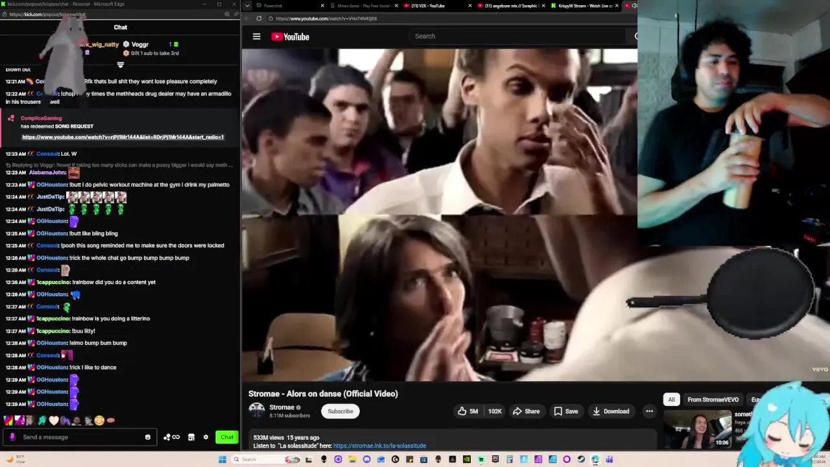The image size is (830, 467).
Task: Click the "I like to dance" chat message
Action: point(93,368)
